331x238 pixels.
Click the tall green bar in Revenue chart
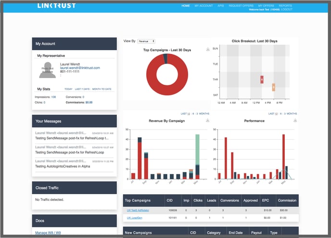click(197, 149)
